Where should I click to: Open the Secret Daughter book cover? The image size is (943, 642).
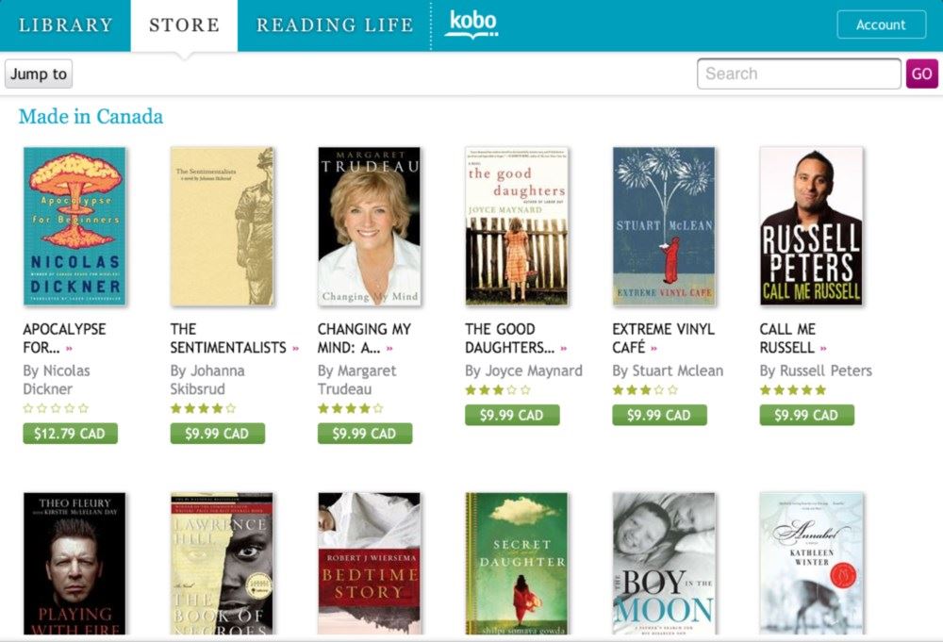pos(517,563)
